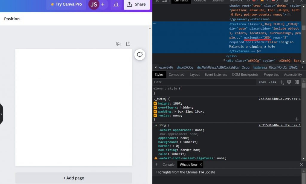Click the Styles Filter input field
The image size is (306, 184).
(203, 82)
